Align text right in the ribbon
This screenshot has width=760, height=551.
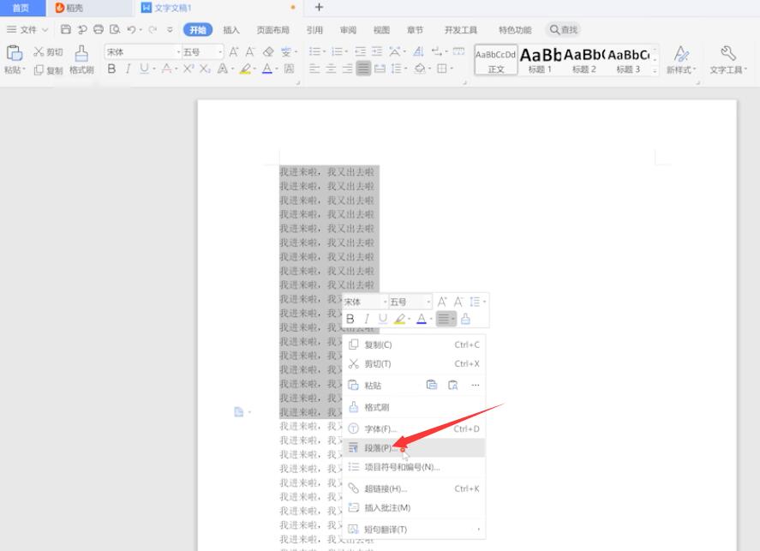(x=347, y=69)
